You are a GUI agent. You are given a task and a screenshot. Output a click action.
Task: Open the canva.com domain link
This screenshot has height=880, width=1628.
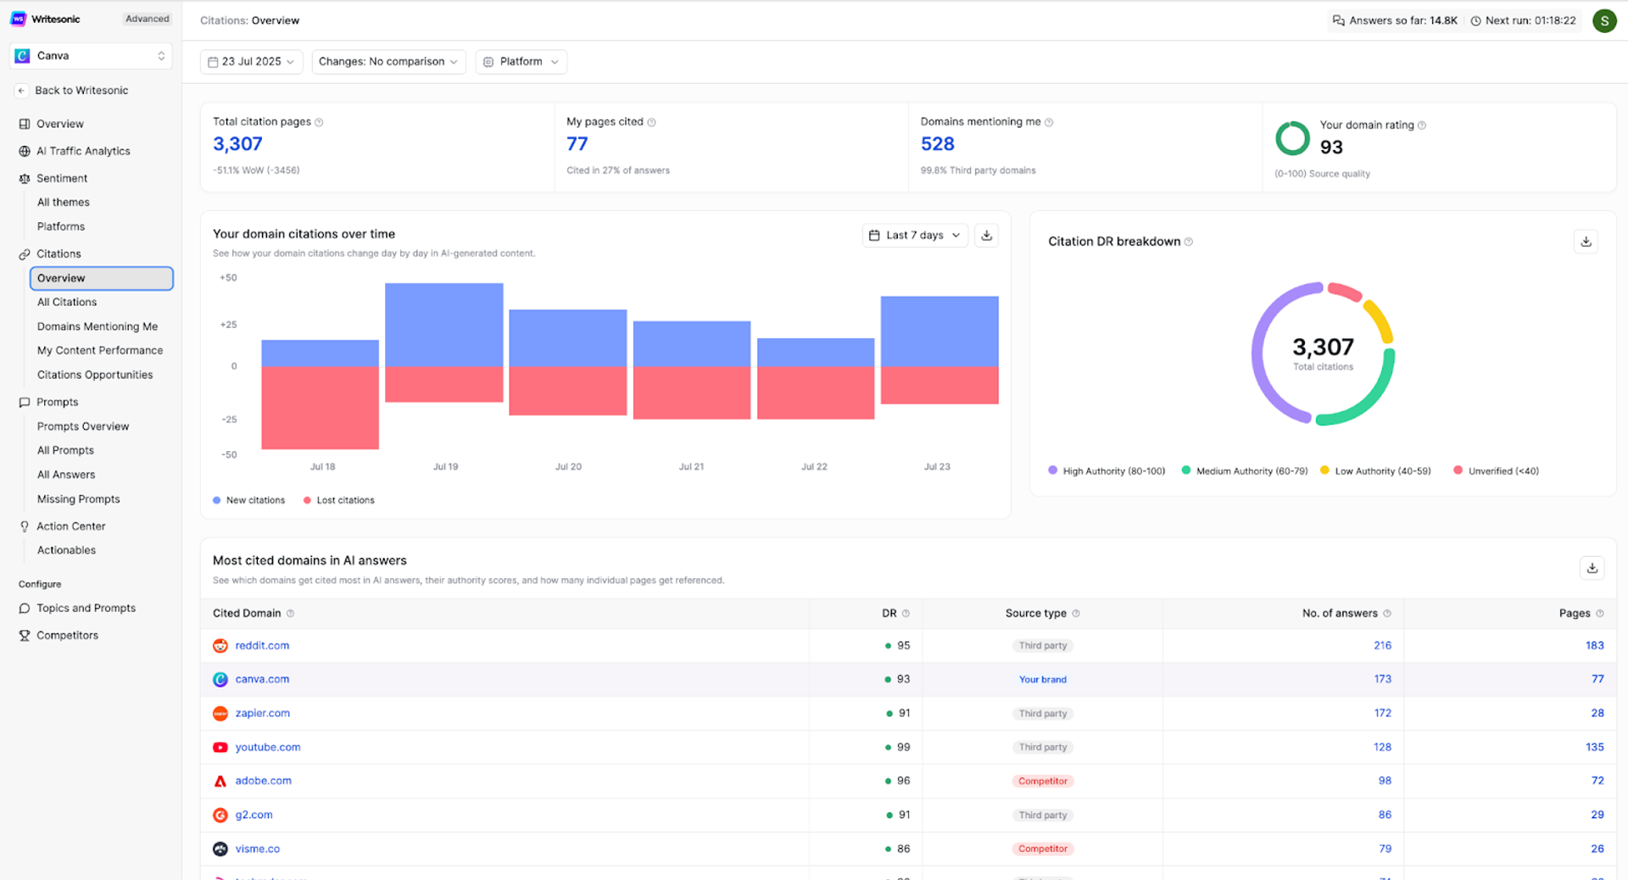[x=262, y=680]
